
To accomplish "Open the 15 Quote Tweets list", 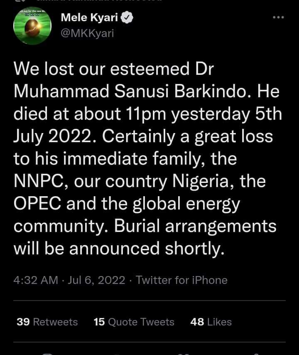I will 134,322.
